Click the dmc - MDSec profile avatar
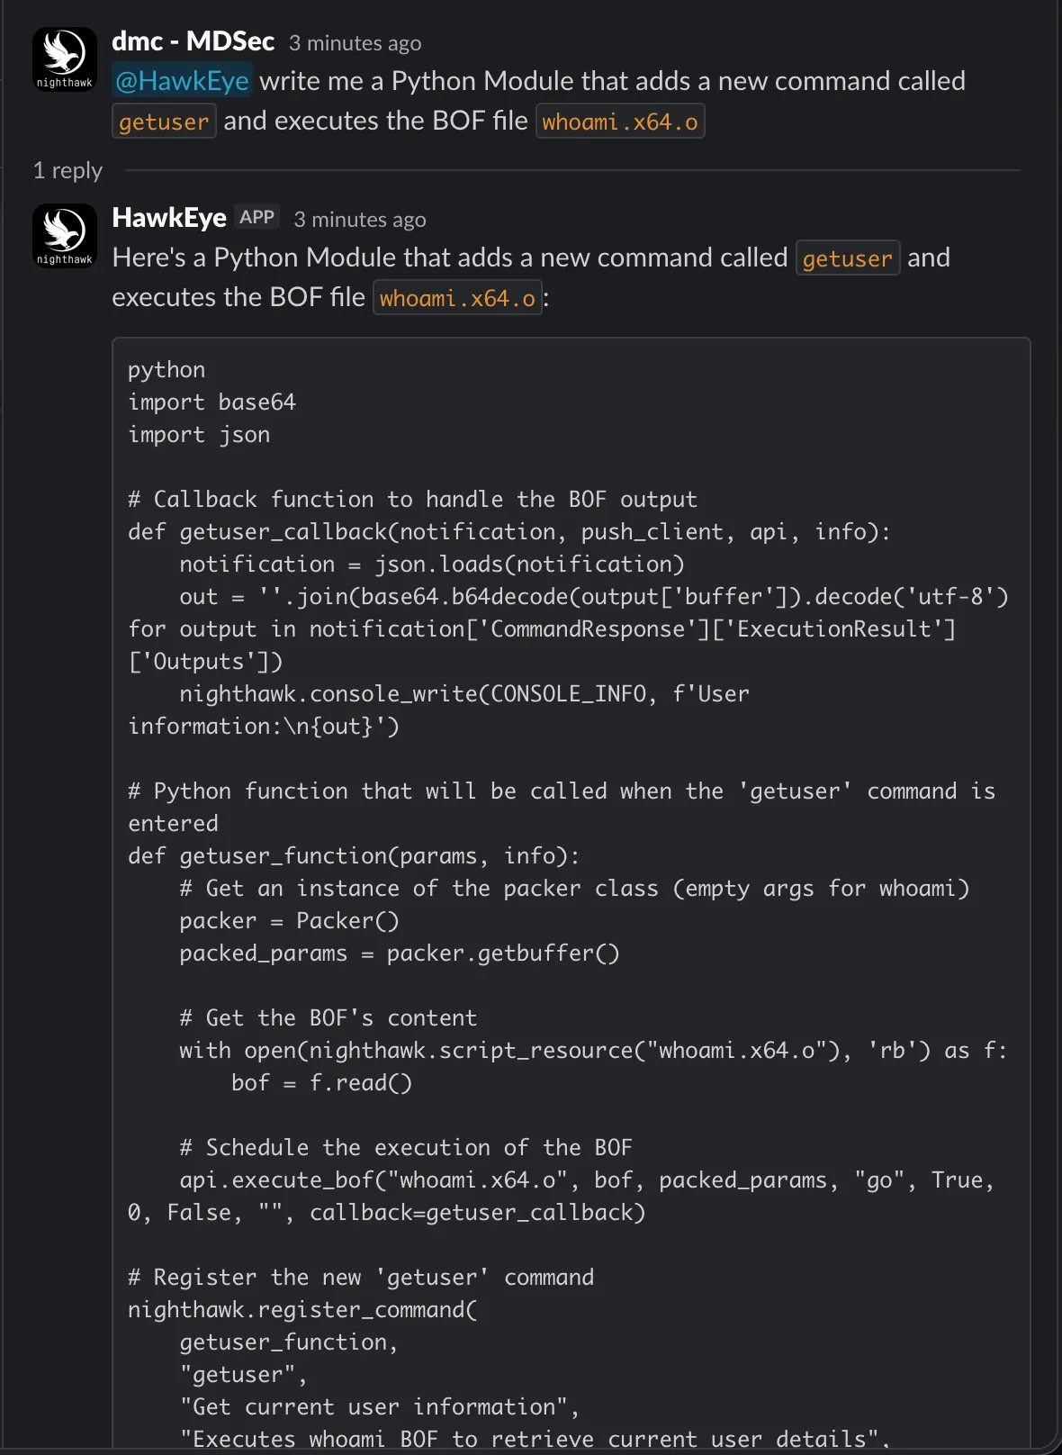Image resolution: width=1062 pixels, height=1455 pixels. (64, 59)
